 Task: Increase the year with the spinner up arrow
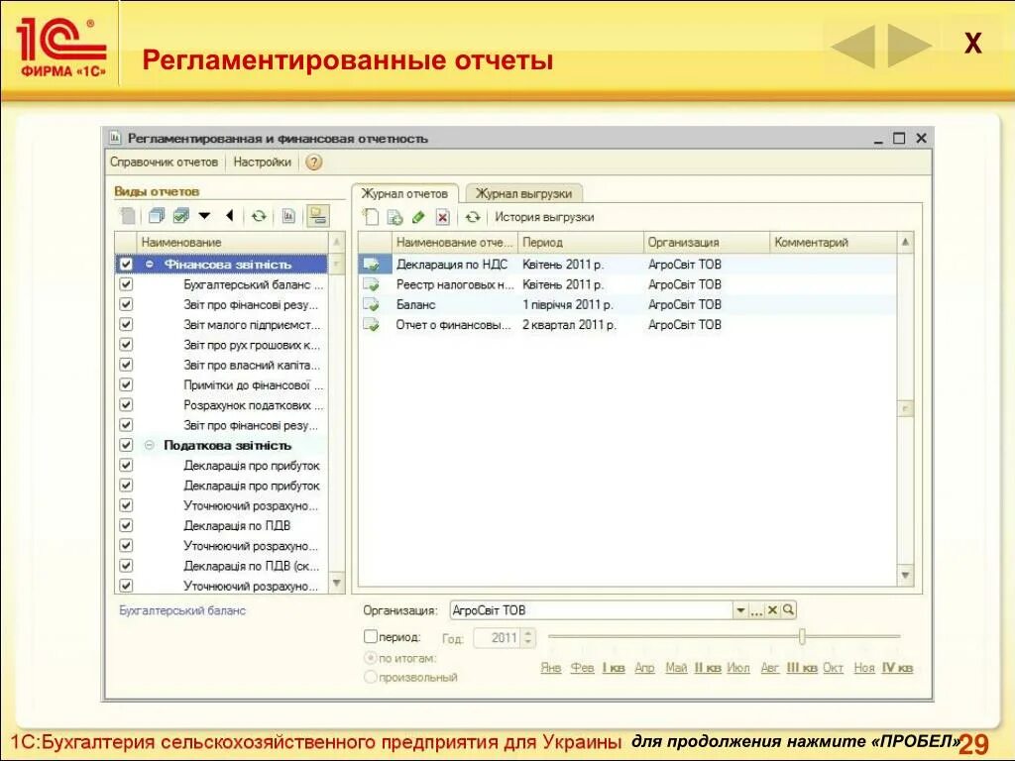pyautogui.click(x=528, y=633)
